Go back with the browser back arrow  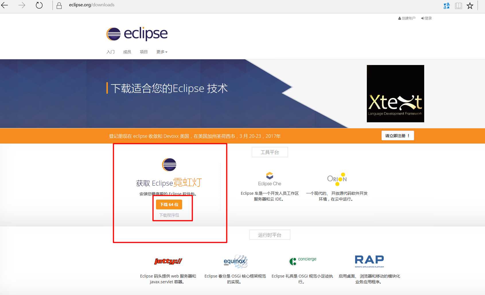(x=5, y=5)
